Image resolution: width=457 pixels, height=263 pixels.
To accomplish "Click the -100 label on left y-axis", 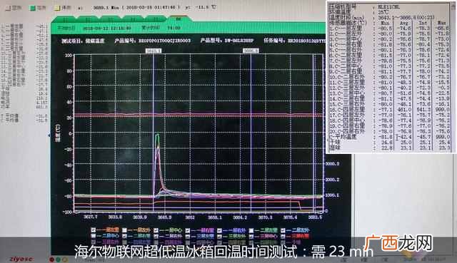I will pyautogui.click(x=68, y=212).
